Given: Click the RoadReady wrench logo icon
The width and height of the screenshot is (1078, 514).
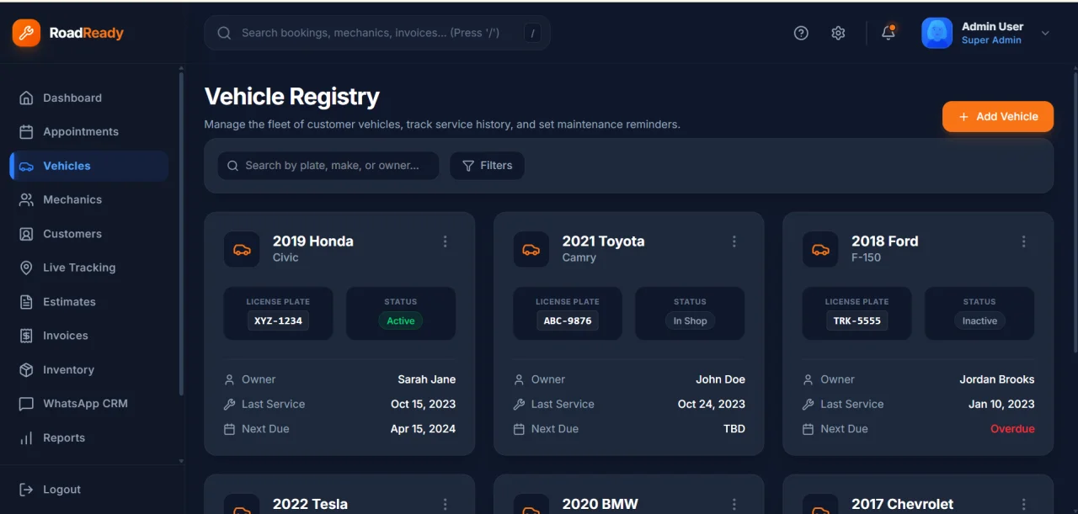Looking at the screenshot, I should [26, 33].
